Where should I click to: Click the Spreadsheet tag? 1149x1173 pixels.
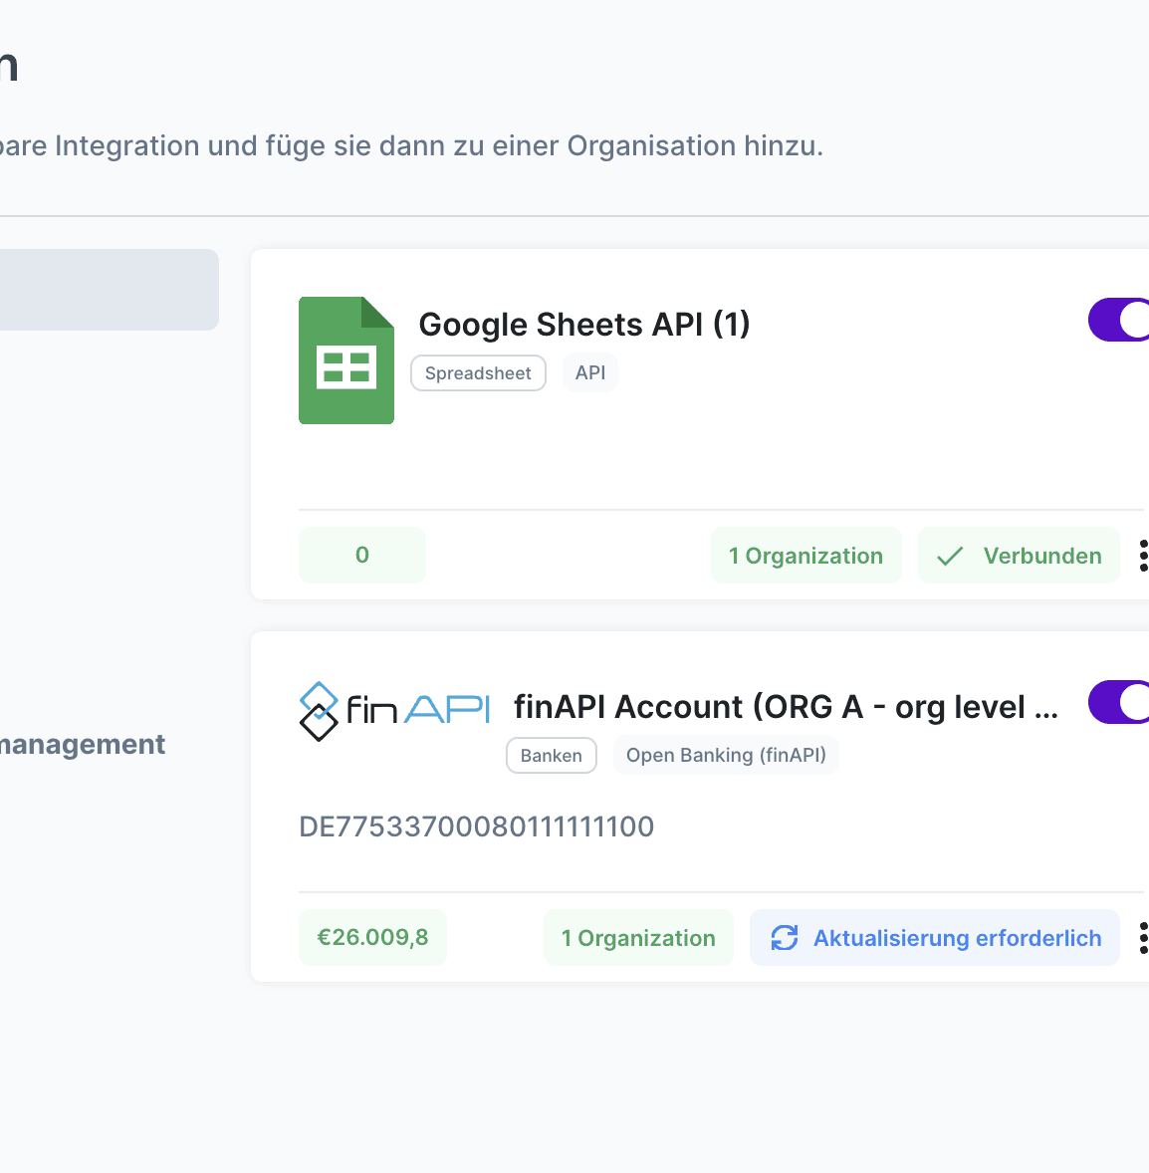tap(478, 373)
